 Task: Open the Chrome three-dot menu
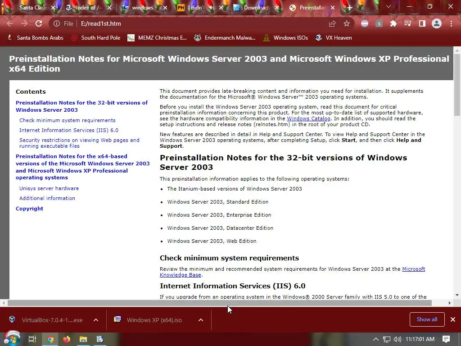coord(451,23)
